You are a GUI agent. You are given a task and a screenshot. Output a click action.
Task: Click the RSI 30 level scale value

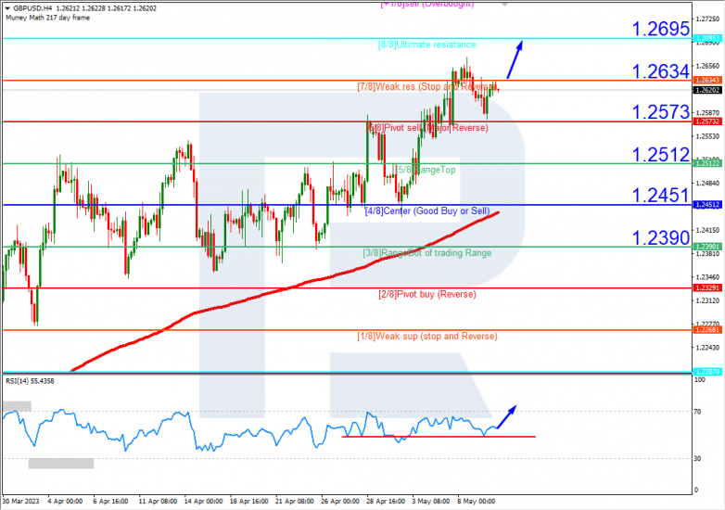coord(698,459)
